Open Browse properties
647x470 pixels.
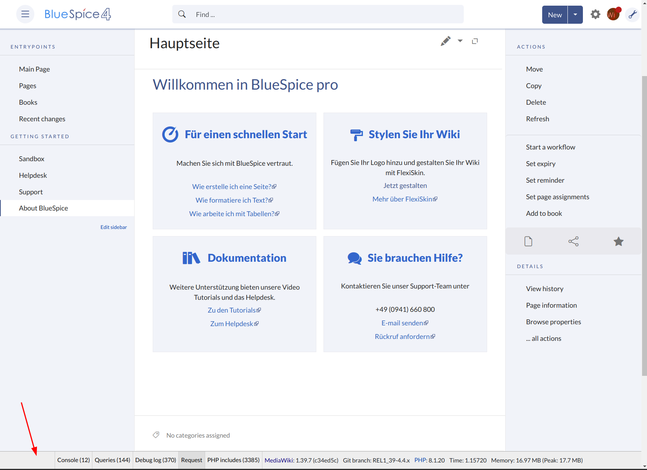[553, 322]
